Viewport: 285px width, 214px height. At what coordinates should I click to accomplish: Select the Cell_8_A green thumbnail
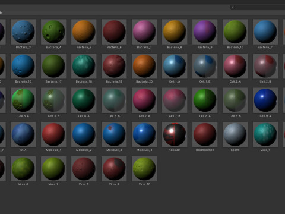[205, 100]
